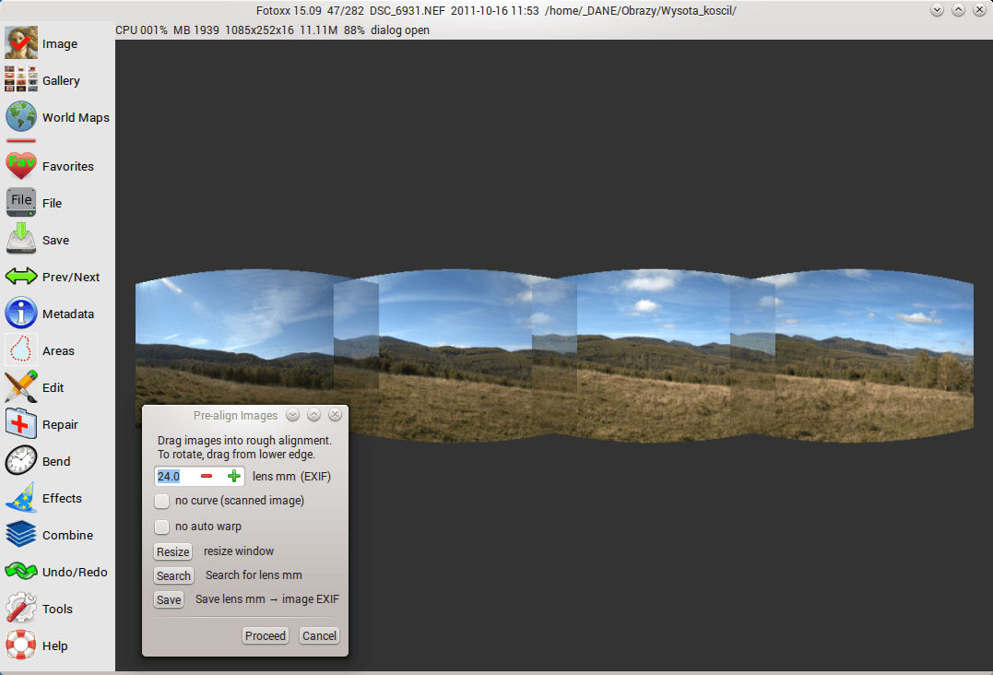The image size is (993, 675).
Task: Click the Undo/Redo green arrows icon
Action: tap(21, 571)
